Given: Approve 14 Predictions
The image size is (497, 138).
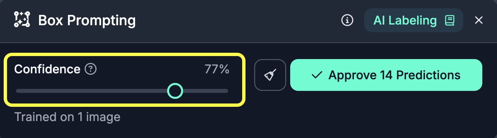Looking at the screenshot, I should point(386,75).
